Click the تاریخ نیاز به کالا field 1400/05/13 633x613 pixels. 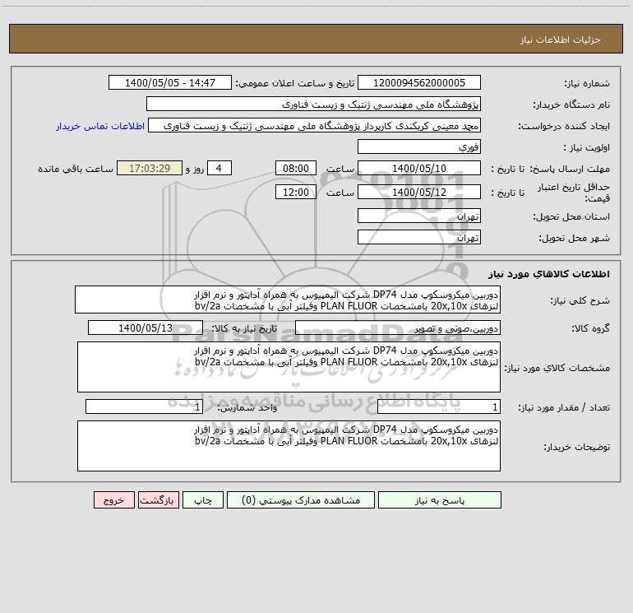146,327
